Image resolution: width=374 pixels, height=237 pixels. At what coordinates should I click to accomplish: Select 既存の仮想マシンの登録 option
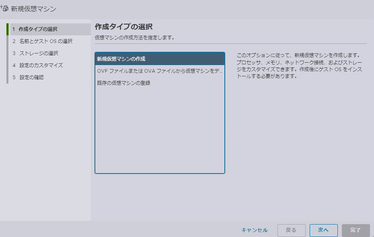123,83
